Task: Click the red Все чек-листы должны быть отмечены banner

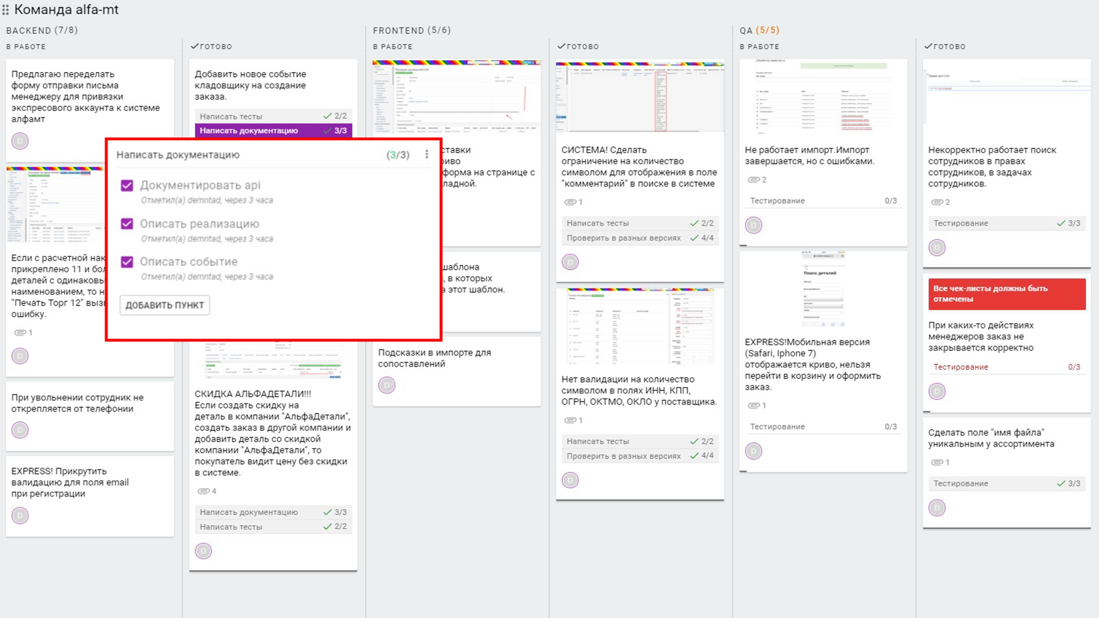Action: pos(1007,294)
